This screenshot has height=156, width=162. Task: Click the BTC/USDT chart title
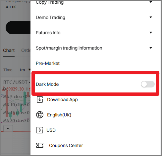pos(15,82)
